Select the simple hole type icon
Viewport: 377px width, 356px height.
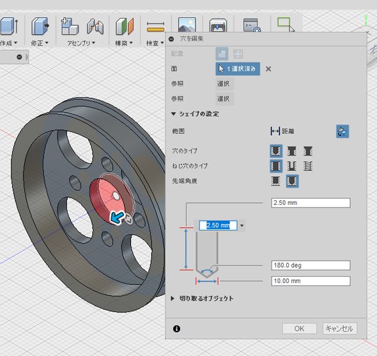click(276, 151)
